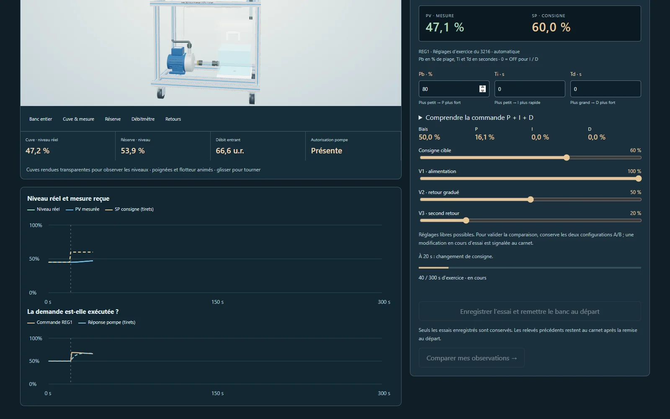This screenshot has height=419, width=670.
Task: Open Comparer mes observations link
Action: [x=472, y=358]
